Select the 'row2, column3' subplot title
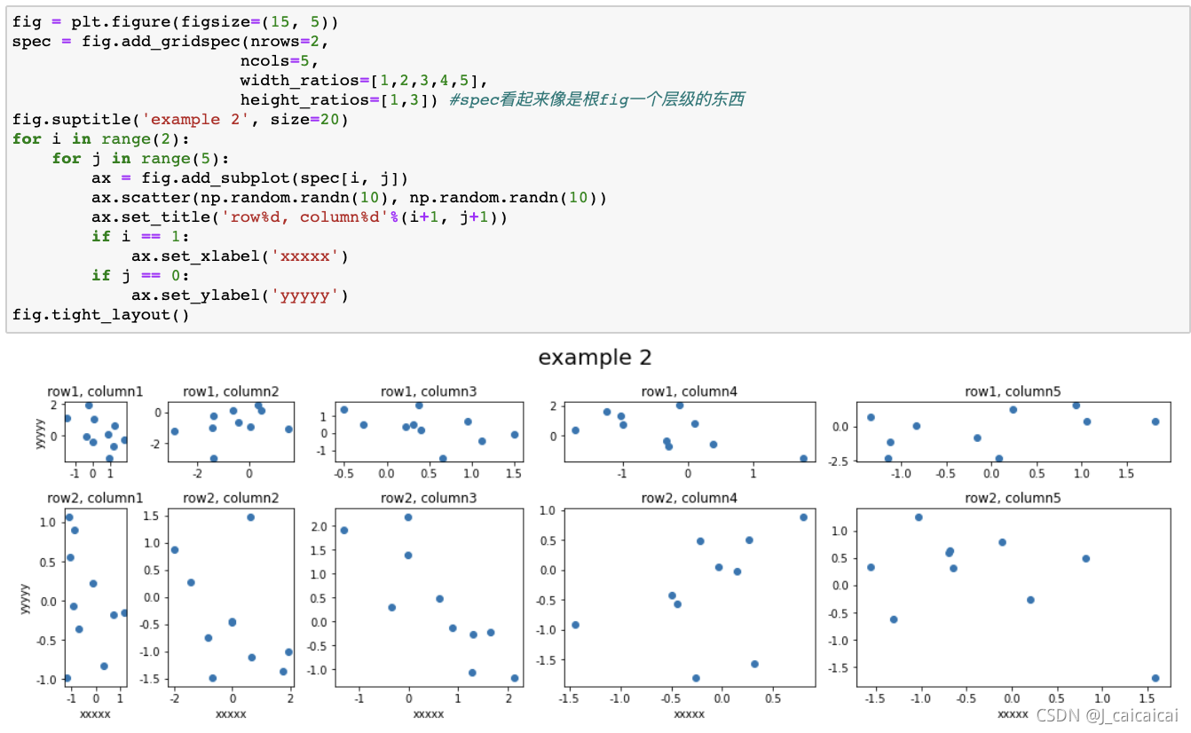The height and width of the screenshot is (733, 1191). click(x=429, y=498)
